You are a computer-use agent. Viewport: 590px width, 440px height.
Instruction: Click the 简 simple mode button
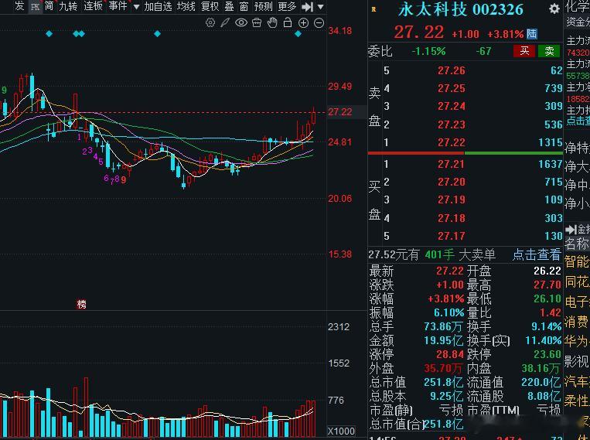click(x=49, y=6)
